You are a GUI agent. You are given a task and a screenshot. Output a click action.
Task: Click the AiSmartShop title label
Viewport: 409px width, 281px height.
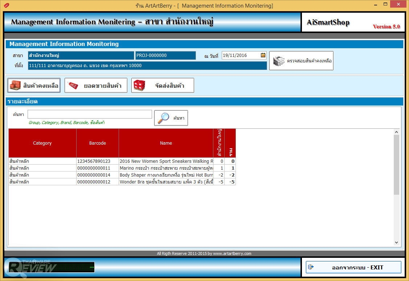[328, 22]
